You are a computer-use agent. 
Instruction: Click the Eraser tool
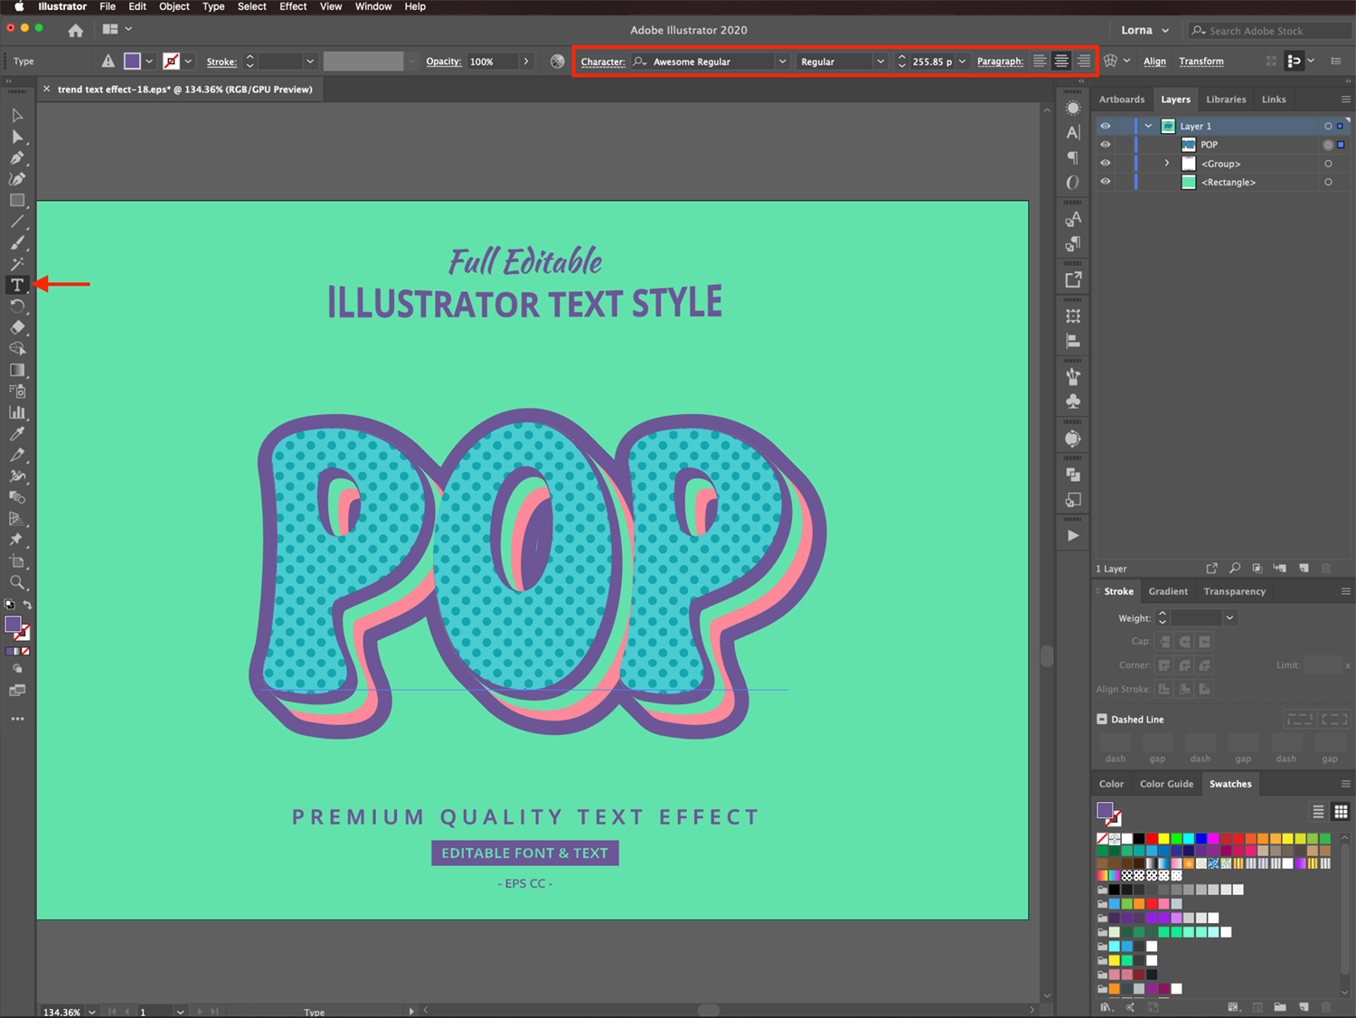[17, 327]
